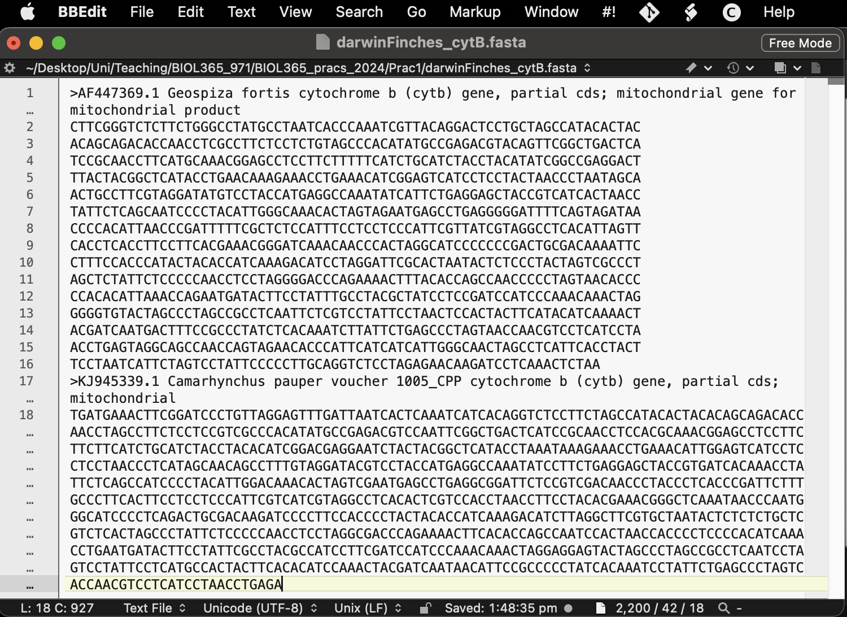847x617 pixels.
Task: Click the 'mitochondrial product' wrapped text
Action: [x=155, y=110]
